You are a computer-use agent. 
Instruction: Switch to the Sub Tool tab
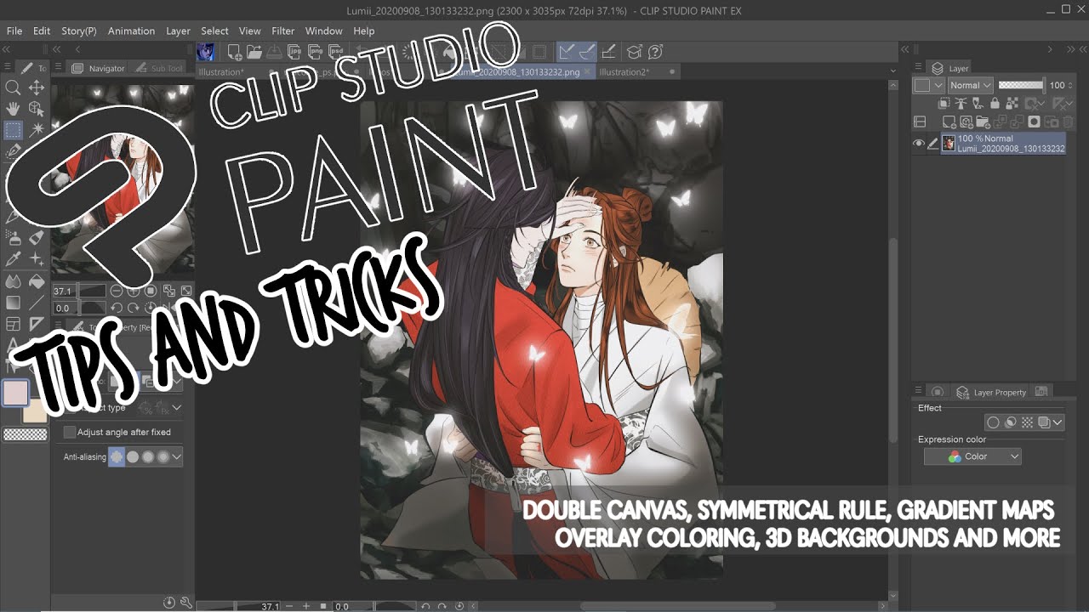click(159, 68)
